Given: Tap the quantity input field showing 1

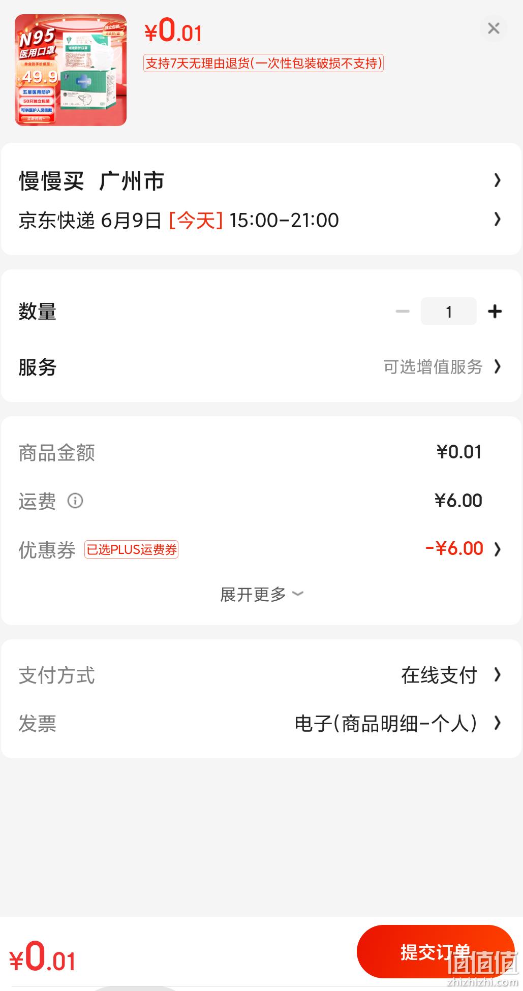Looking at the screenshot, I should tap(449, 312).
